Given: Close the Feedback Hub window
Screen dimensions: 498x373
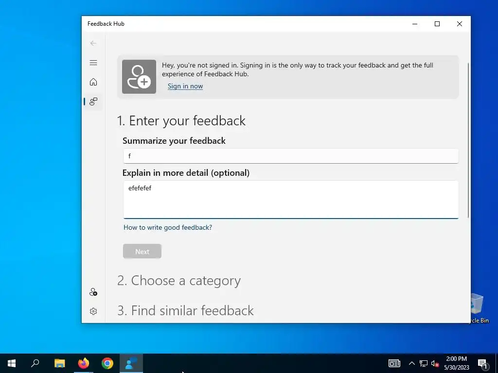Looking at the screenshot, I should click(459, 24).
